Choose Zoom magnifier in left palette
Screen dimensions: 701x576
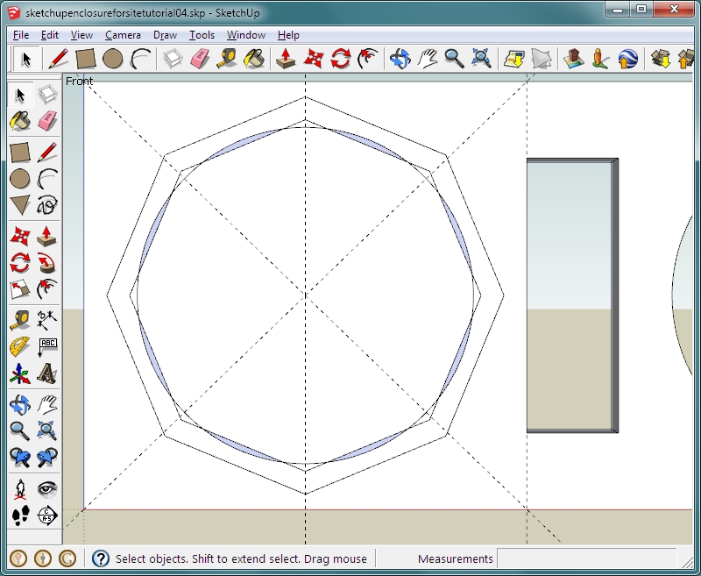click(x=20, y=431)
